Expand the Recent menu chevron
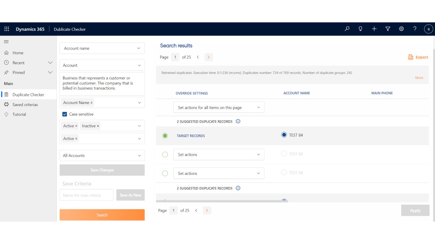The image size is (435, 244). (x=50, y=63)
